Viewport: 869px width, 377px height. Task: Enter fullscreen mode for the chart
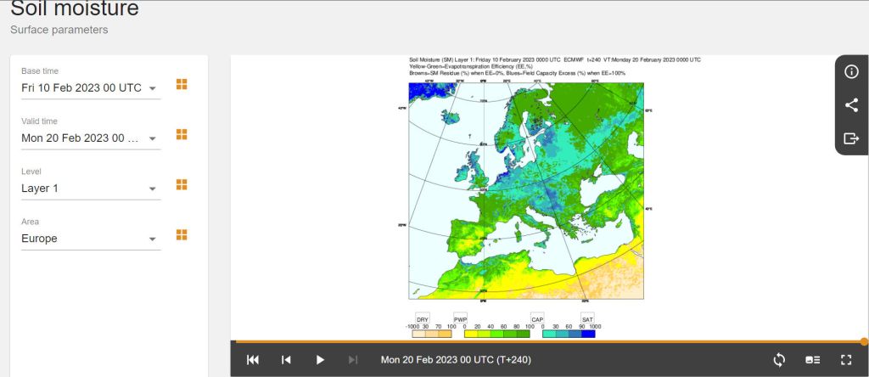[845, 360]
